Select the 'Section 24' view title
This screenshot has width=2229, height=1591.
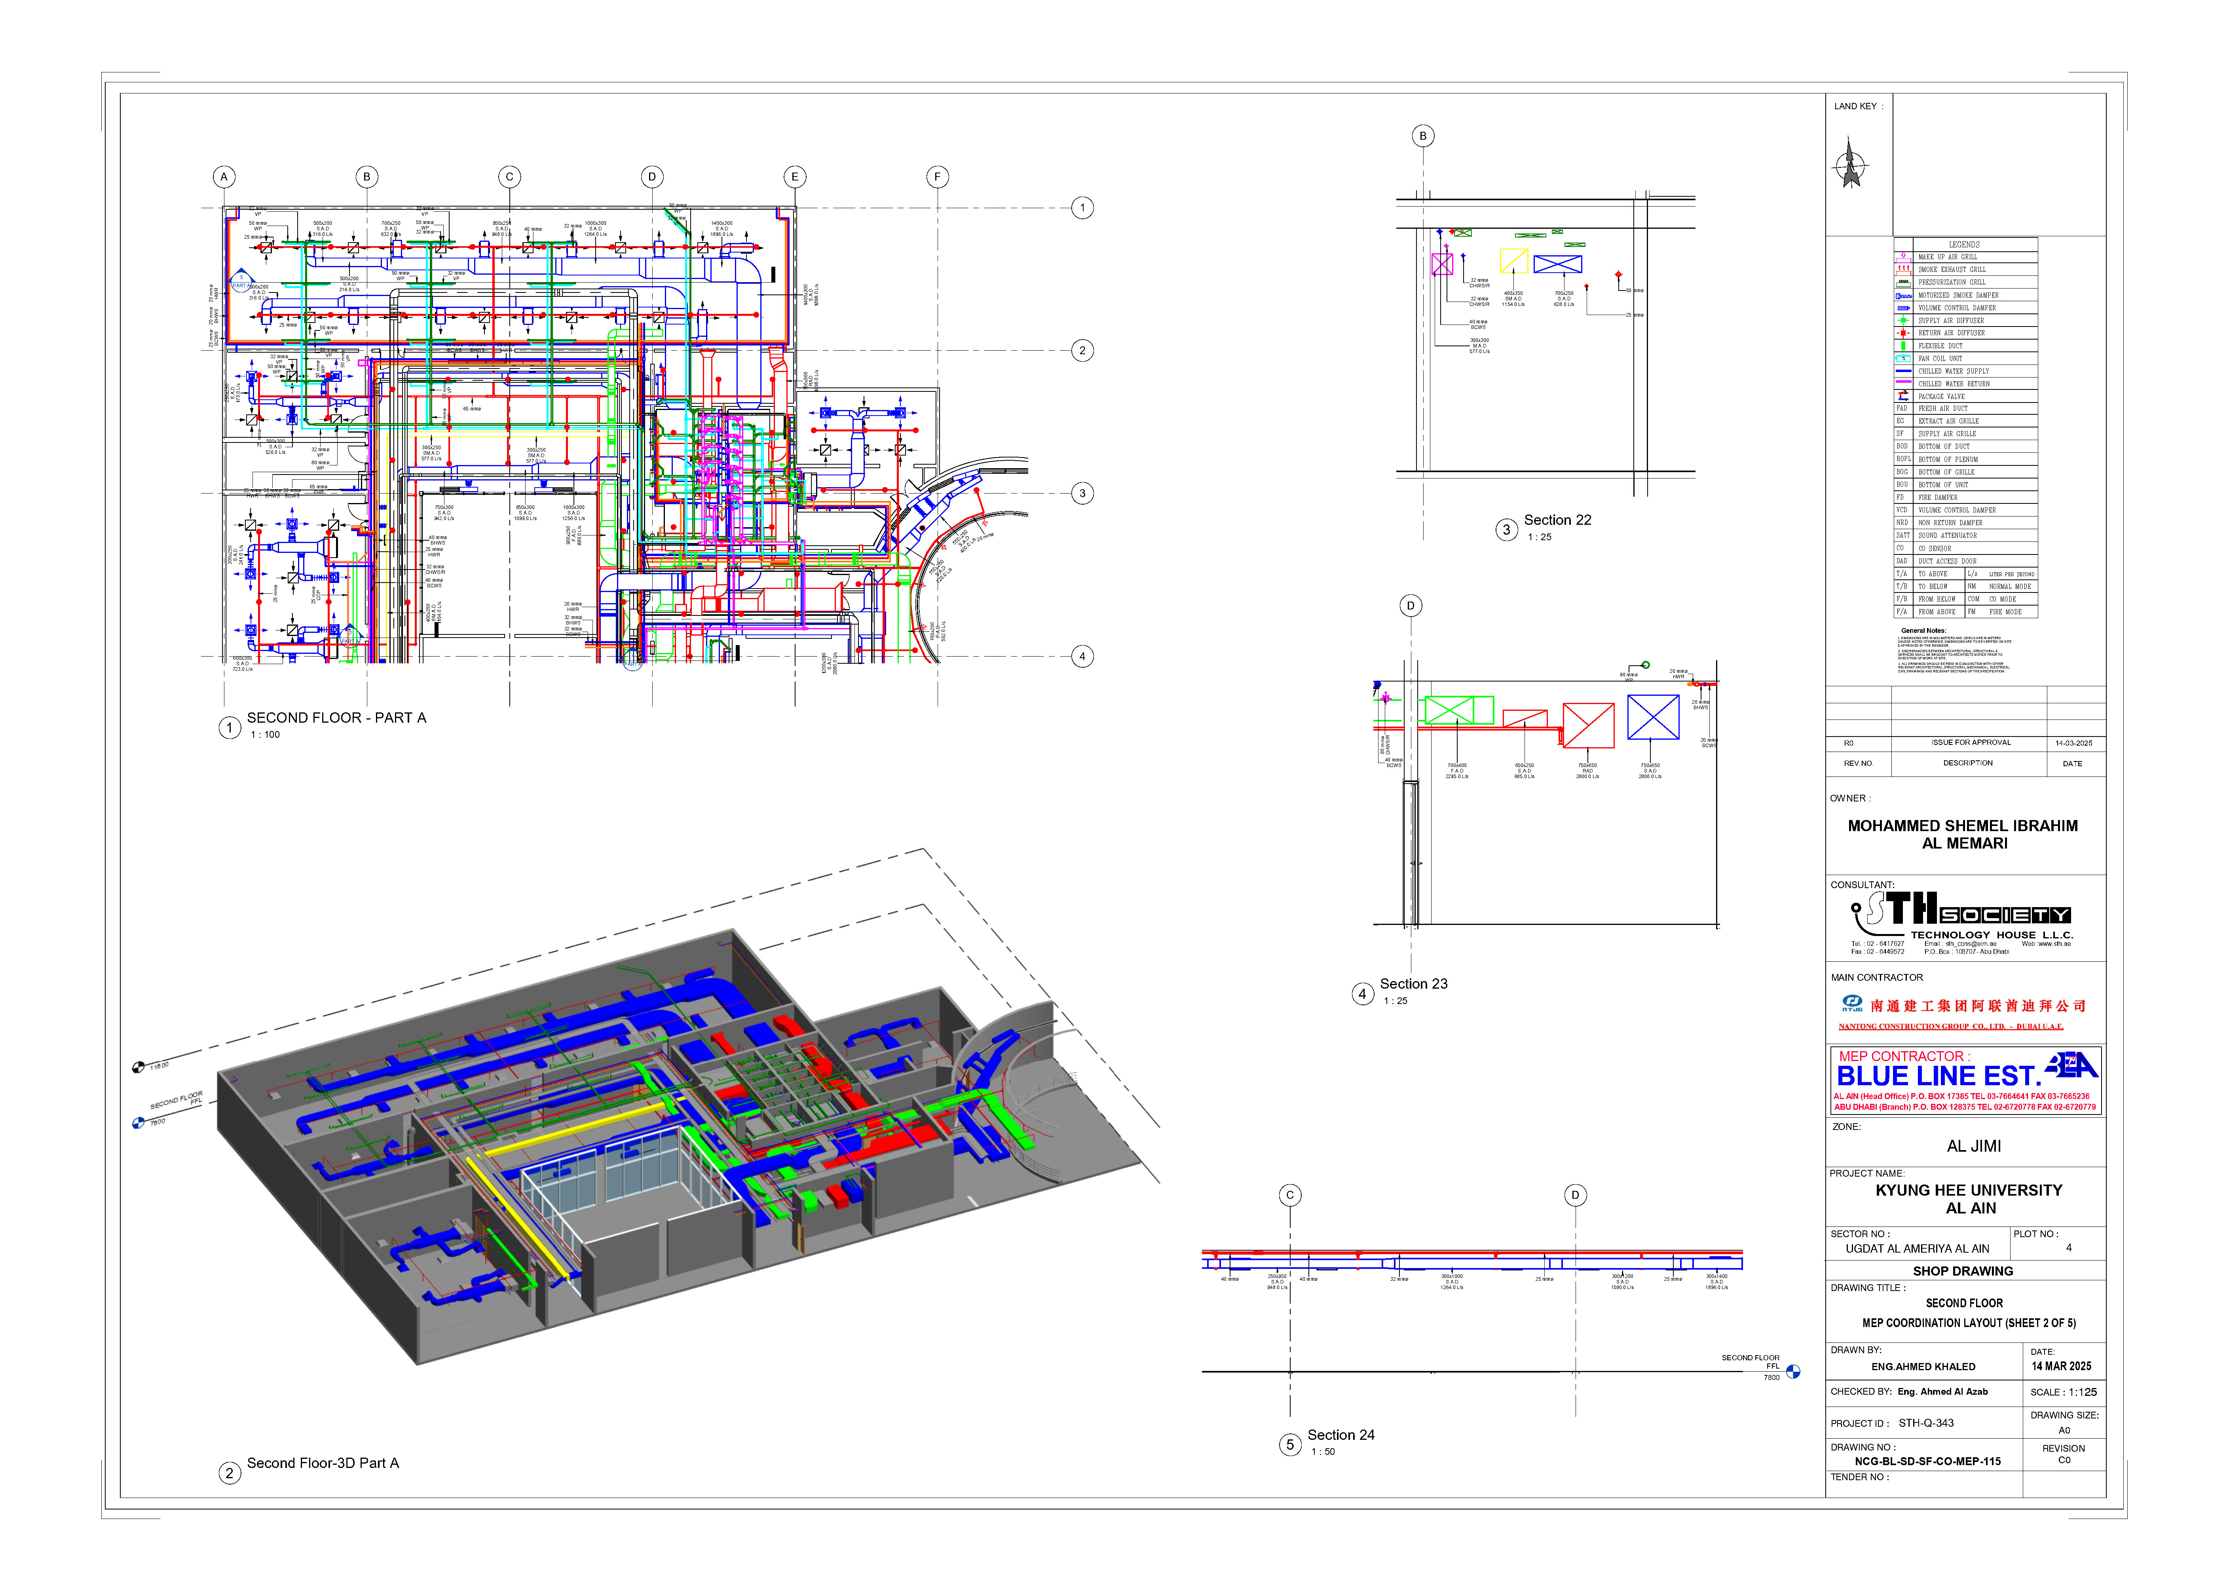[x=1340, y=1435]
